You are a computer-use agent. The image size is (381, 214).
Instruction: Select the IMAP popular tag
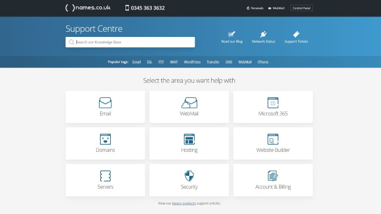174,62
